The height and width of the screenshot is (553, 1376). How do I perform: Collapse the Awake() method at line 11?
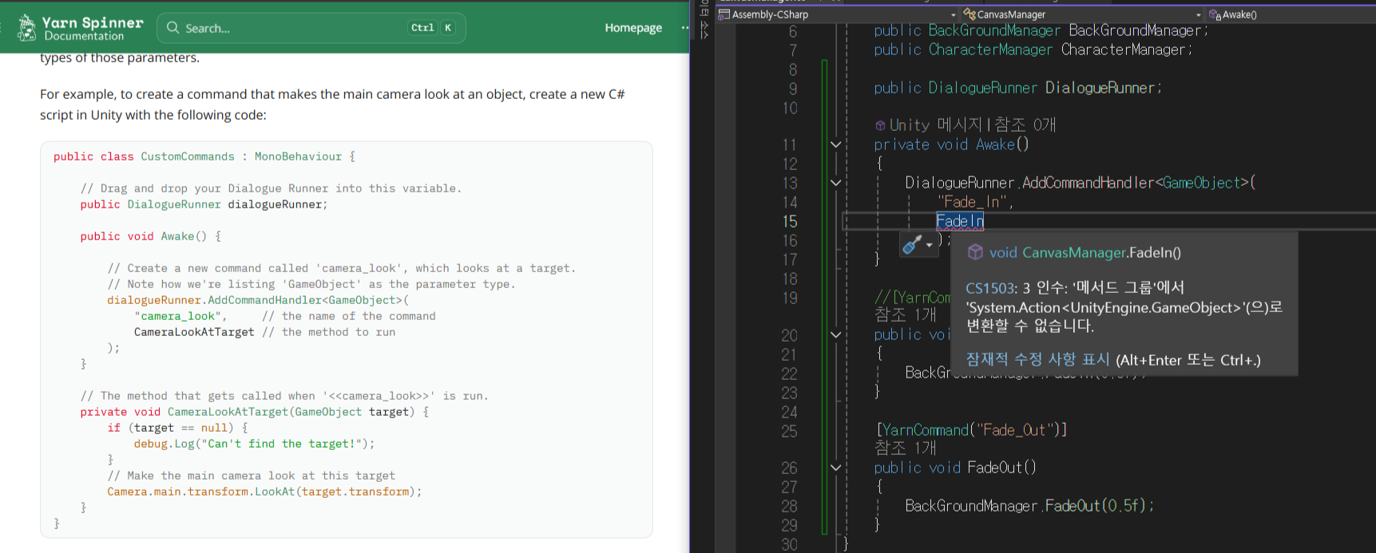click(835, 144)
